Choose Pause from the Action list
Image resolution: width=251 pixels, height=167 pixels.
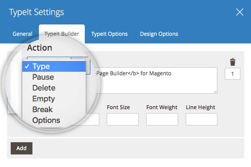coord(43,77)
